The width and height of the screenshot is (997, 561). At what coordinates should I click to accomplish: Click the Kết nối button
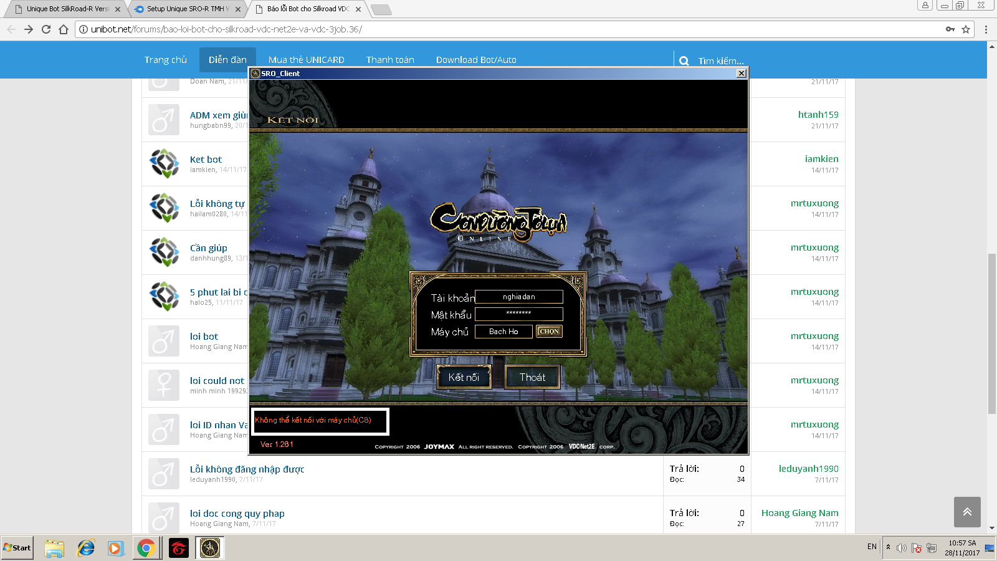click(464, 377)
